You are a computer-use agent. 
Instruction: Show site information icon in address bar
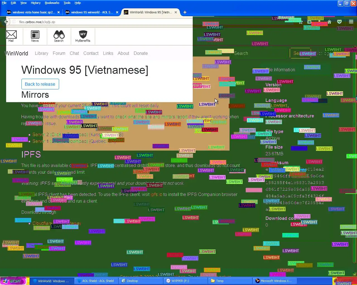(x=14, y=22)
